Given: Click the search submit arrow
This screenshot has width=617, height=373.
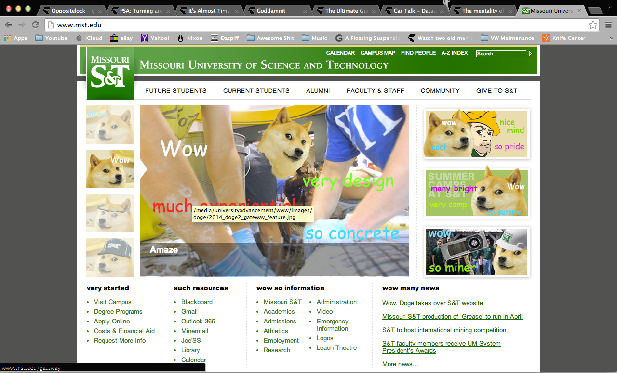Looking at the screenshot, I should click(x=530, y=53).
